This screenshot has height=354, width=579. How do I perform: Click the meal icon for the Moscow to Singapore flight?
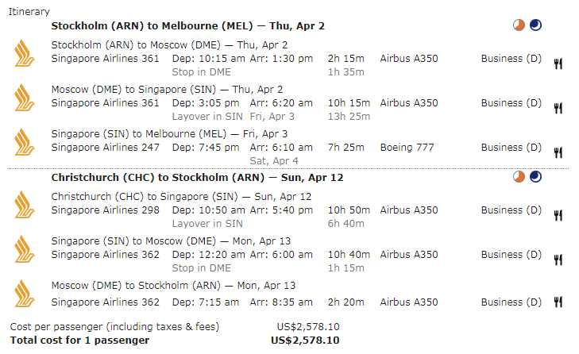coord(558,108)
